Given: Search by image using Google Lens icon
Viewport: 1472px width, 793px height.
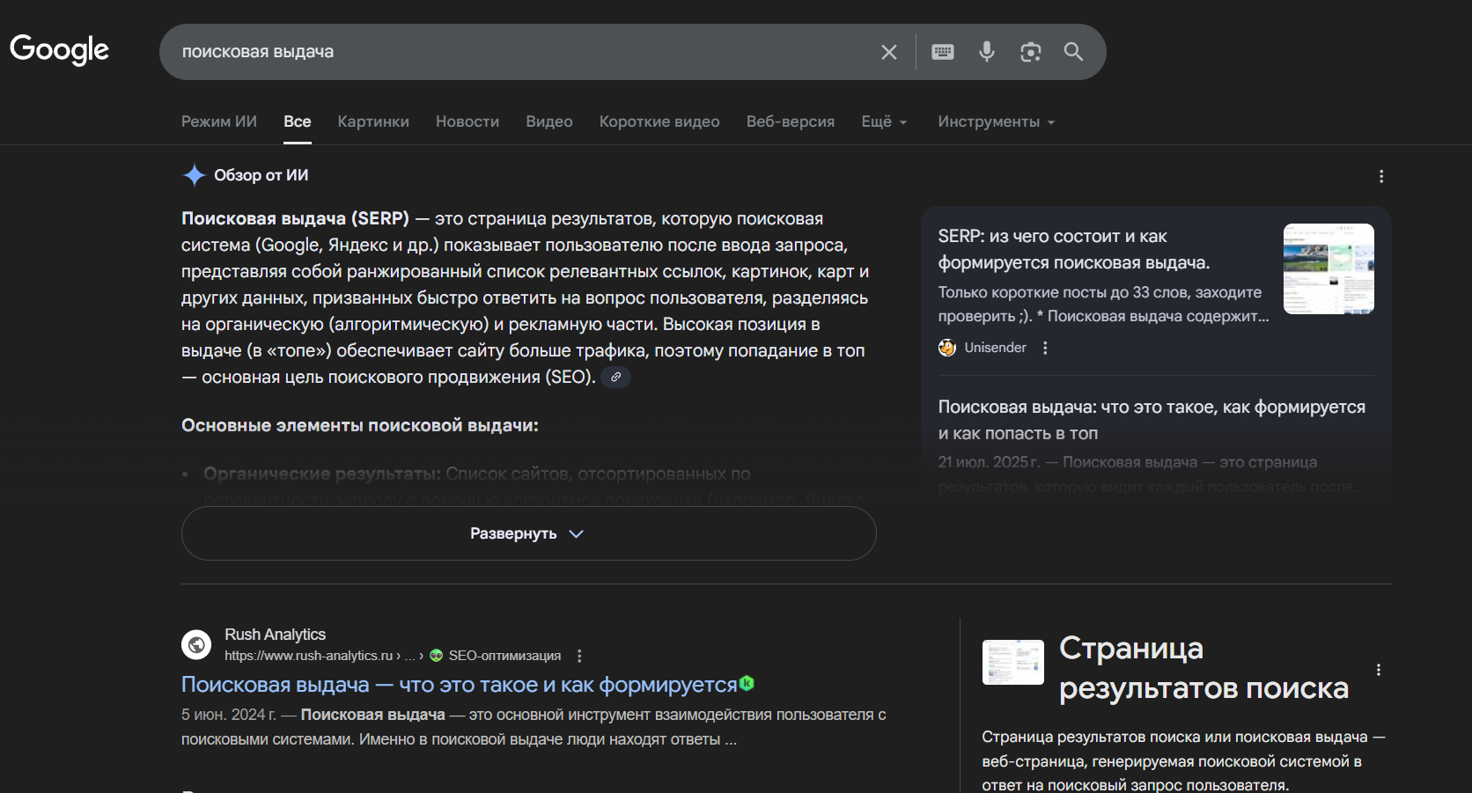Looking at the screenshot, I should tap(1030, 52).
